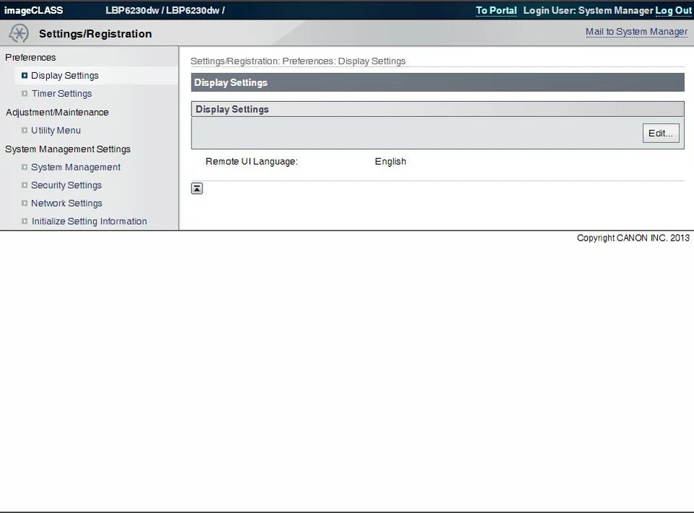Click the Copyright CANON INC. 2013 text

tap(633, 238)
